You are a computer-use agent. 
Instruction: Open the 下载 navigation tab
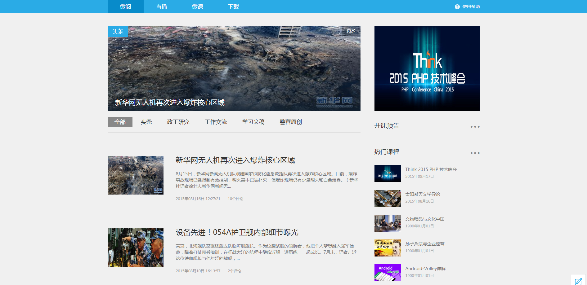click(234, 7)
